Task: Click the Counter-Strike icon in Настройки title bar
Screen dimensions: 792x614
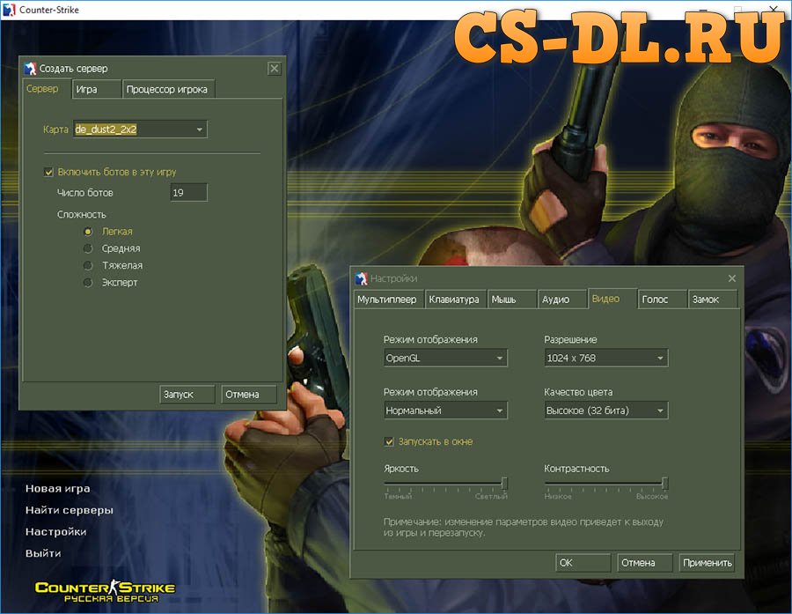Action: (x=361, y=278)
